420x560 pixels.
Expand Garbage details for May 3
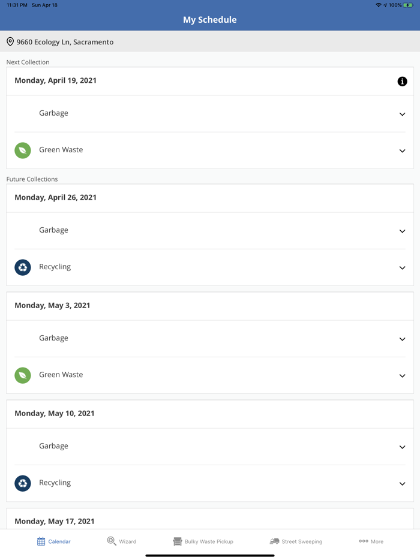402,339
